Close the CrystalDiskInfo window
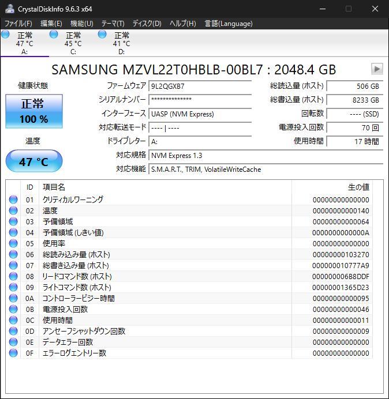 [375, 9]
